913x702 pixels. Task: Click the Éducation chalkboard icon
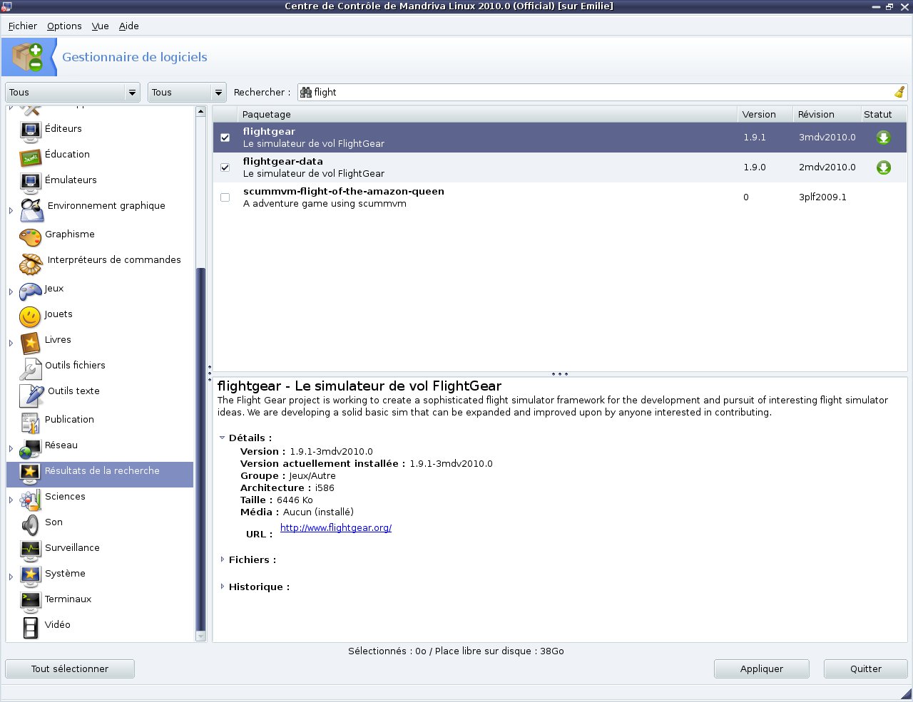click(x=30, y=158)
